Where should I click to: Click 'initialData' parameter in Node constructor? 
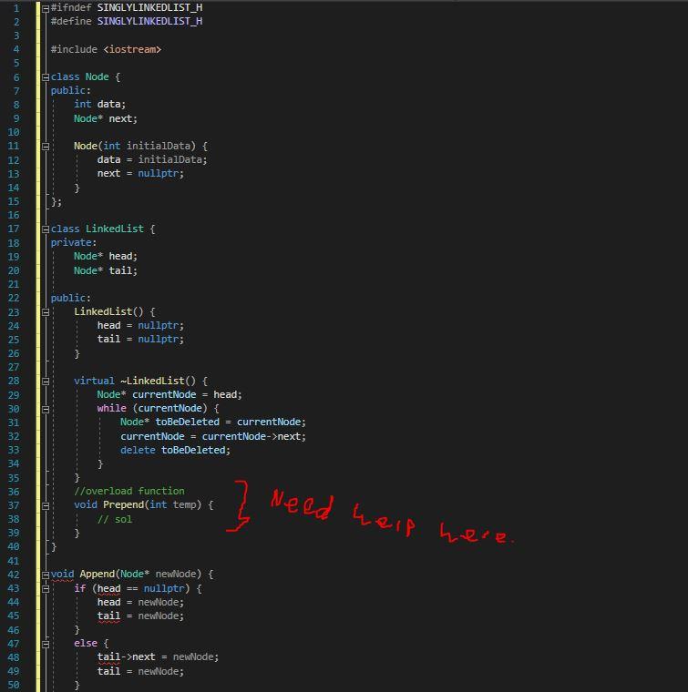pyautogui.click(x=159, y=146)
